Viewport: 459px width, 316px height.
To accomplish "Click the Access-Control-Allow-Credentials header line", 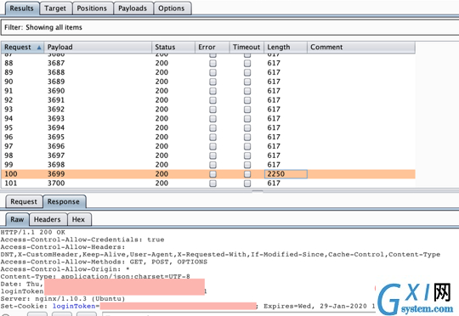I will coord(82,240).
